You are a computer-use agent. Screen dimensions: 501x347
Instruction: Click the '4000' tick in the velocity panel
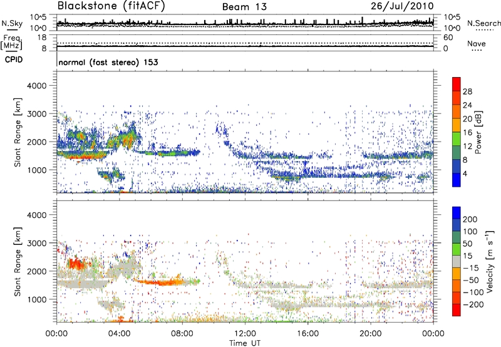[37, 215]
